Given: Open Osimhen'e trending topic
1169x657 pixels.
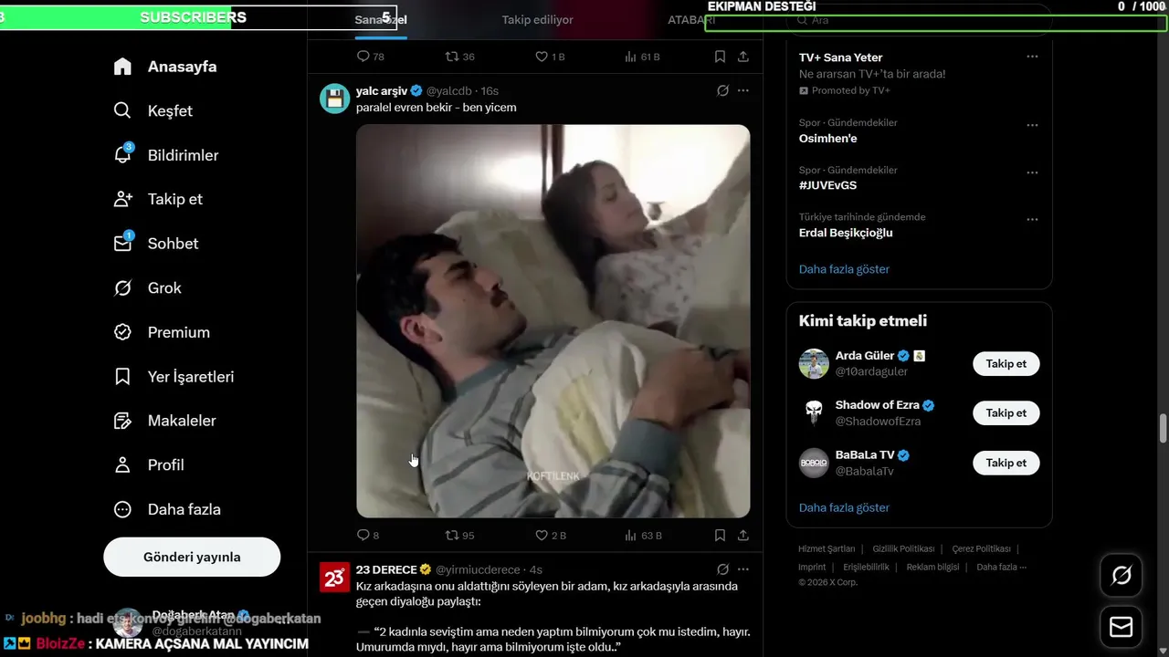Looking at the screenshot, I should tap(827, 139).
